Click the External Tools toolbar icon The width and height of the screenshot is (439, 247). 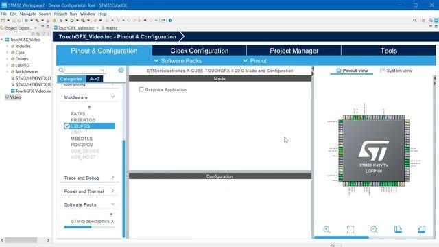coord(83,20)
